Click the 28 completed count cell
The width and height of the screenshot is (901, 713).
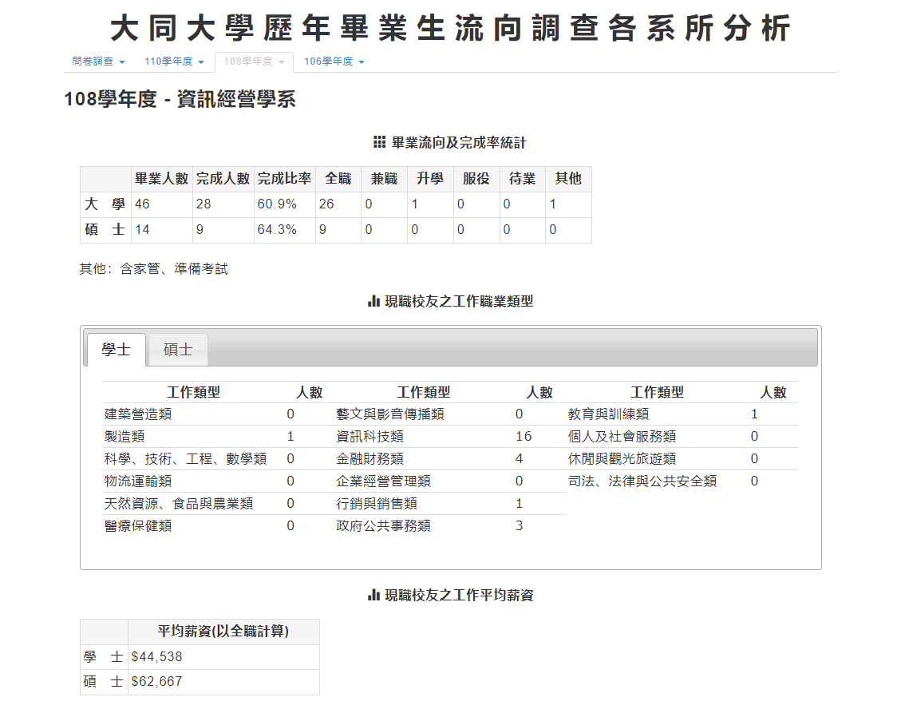point(223,204)
